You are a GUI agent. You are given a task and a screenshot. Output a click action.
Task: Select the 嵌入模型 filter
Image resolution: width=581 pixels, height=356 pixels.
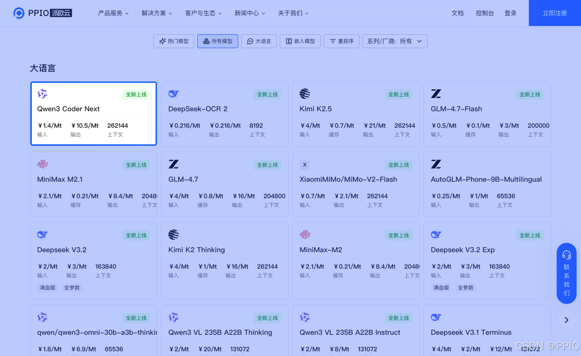pyautogui.click(x=300, y=41)
